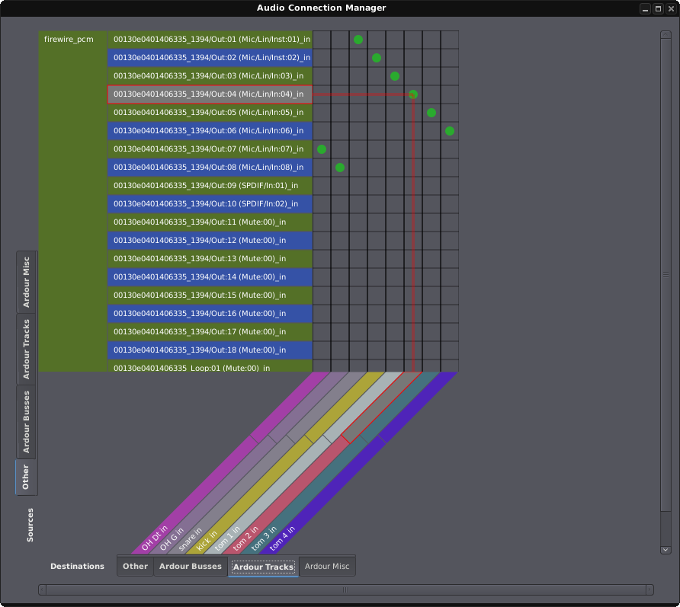The width and height of the screenshot is (680, 607).
Task: Select port Out:03 (Mic/Lin/In:03)_in
Action: coord(210,76)
